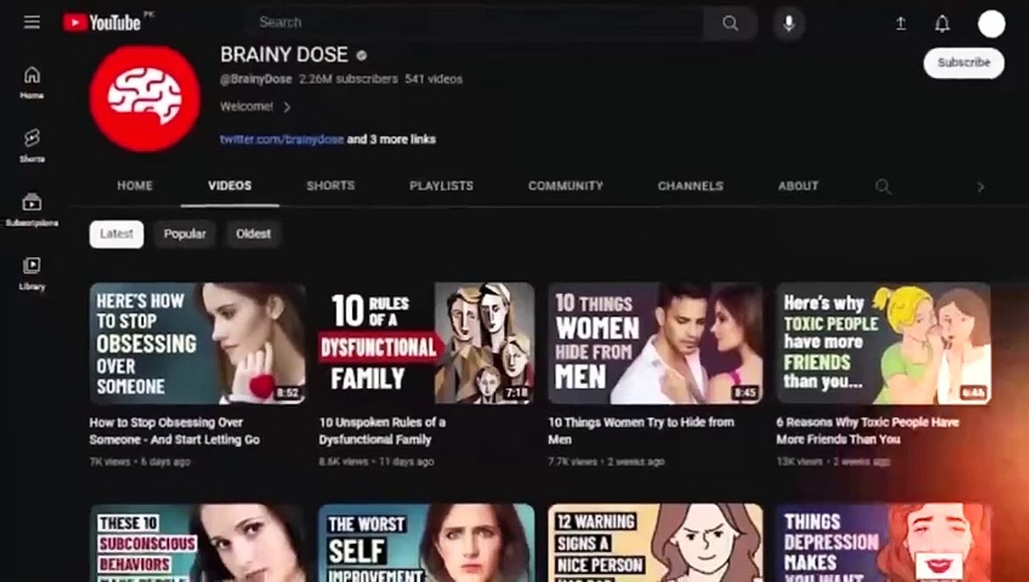1029x582 pixels.
Task: Open the create upload icon
Action: coord(900,24)
